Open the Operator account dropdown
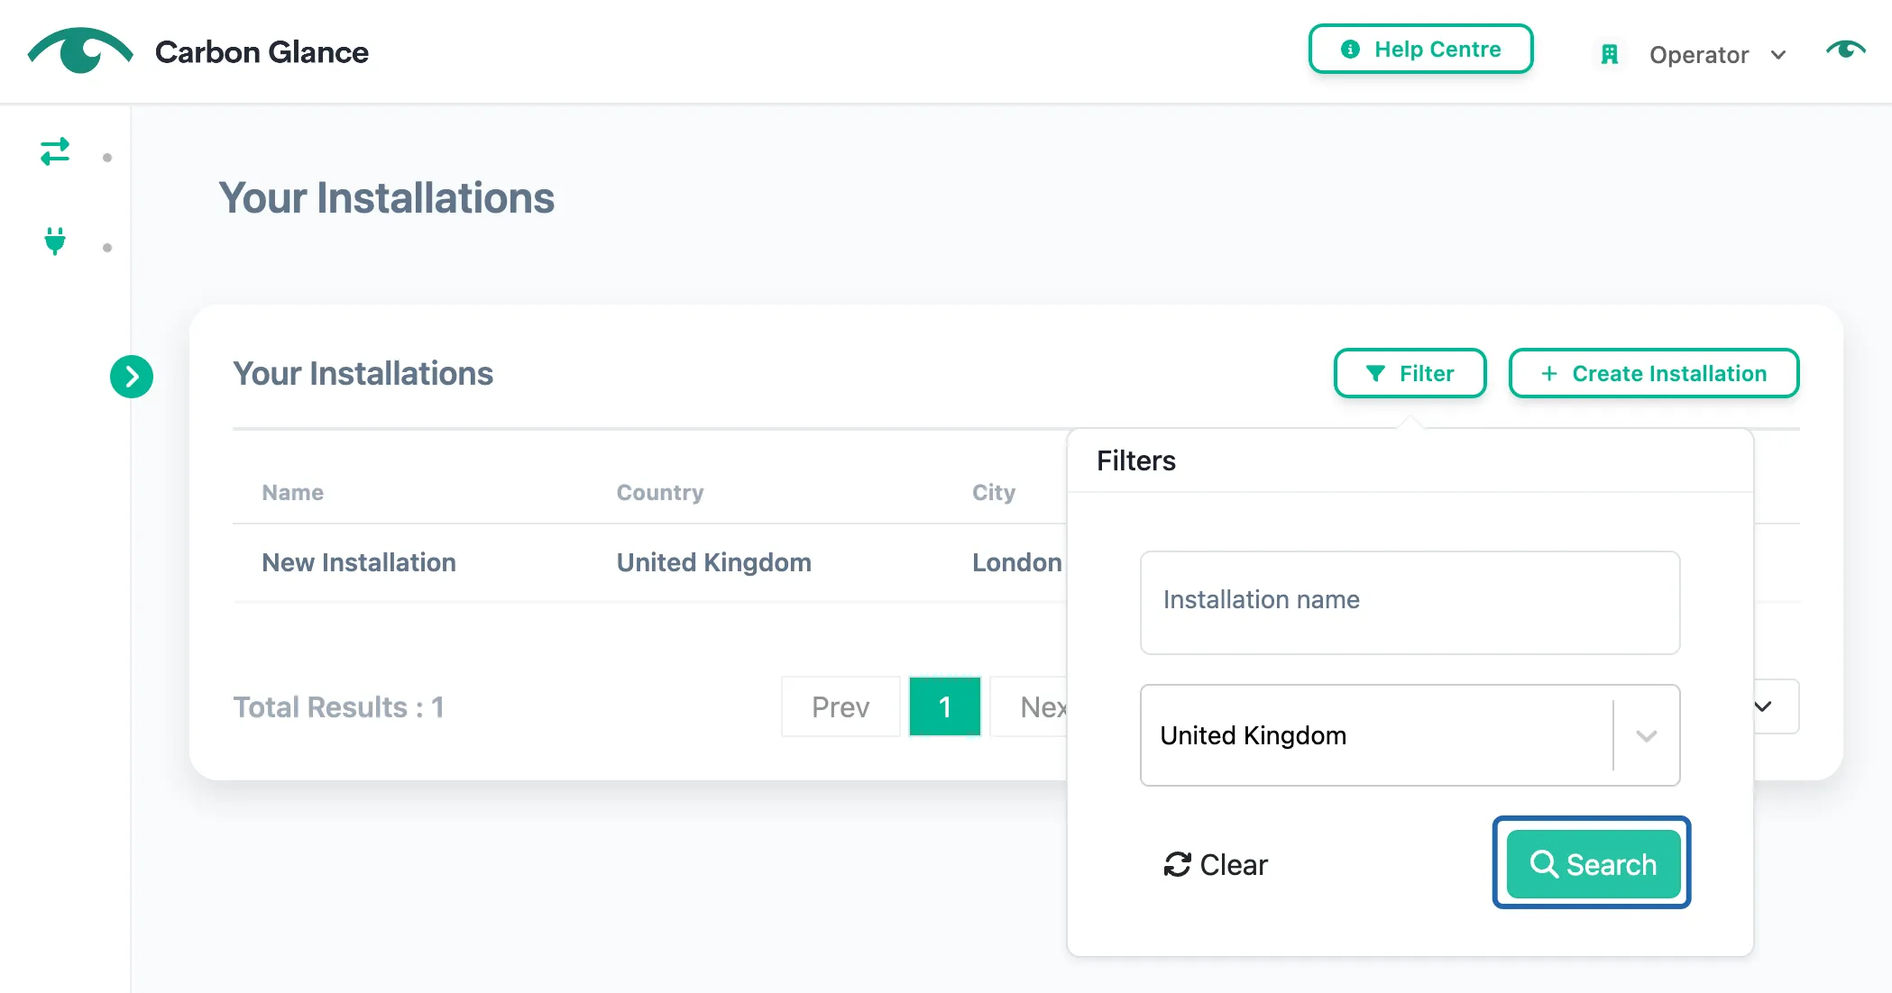The width and height of the screenshot is (1892, 993). pos(1718,55)
